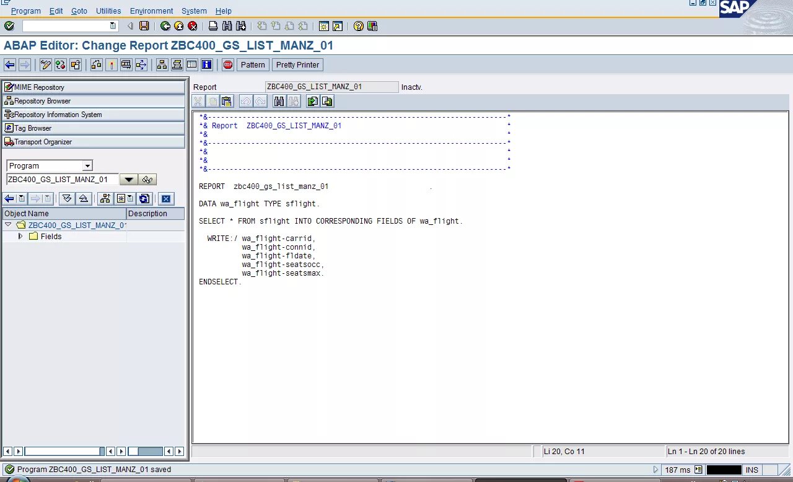
Task: Open the Transport Organizer panel
Action: pyautogui.click(x=94, y=142)
